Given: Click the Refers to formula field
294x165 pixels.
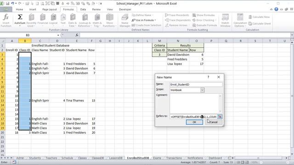Looking at the screenshot, I should coord(193,117).
